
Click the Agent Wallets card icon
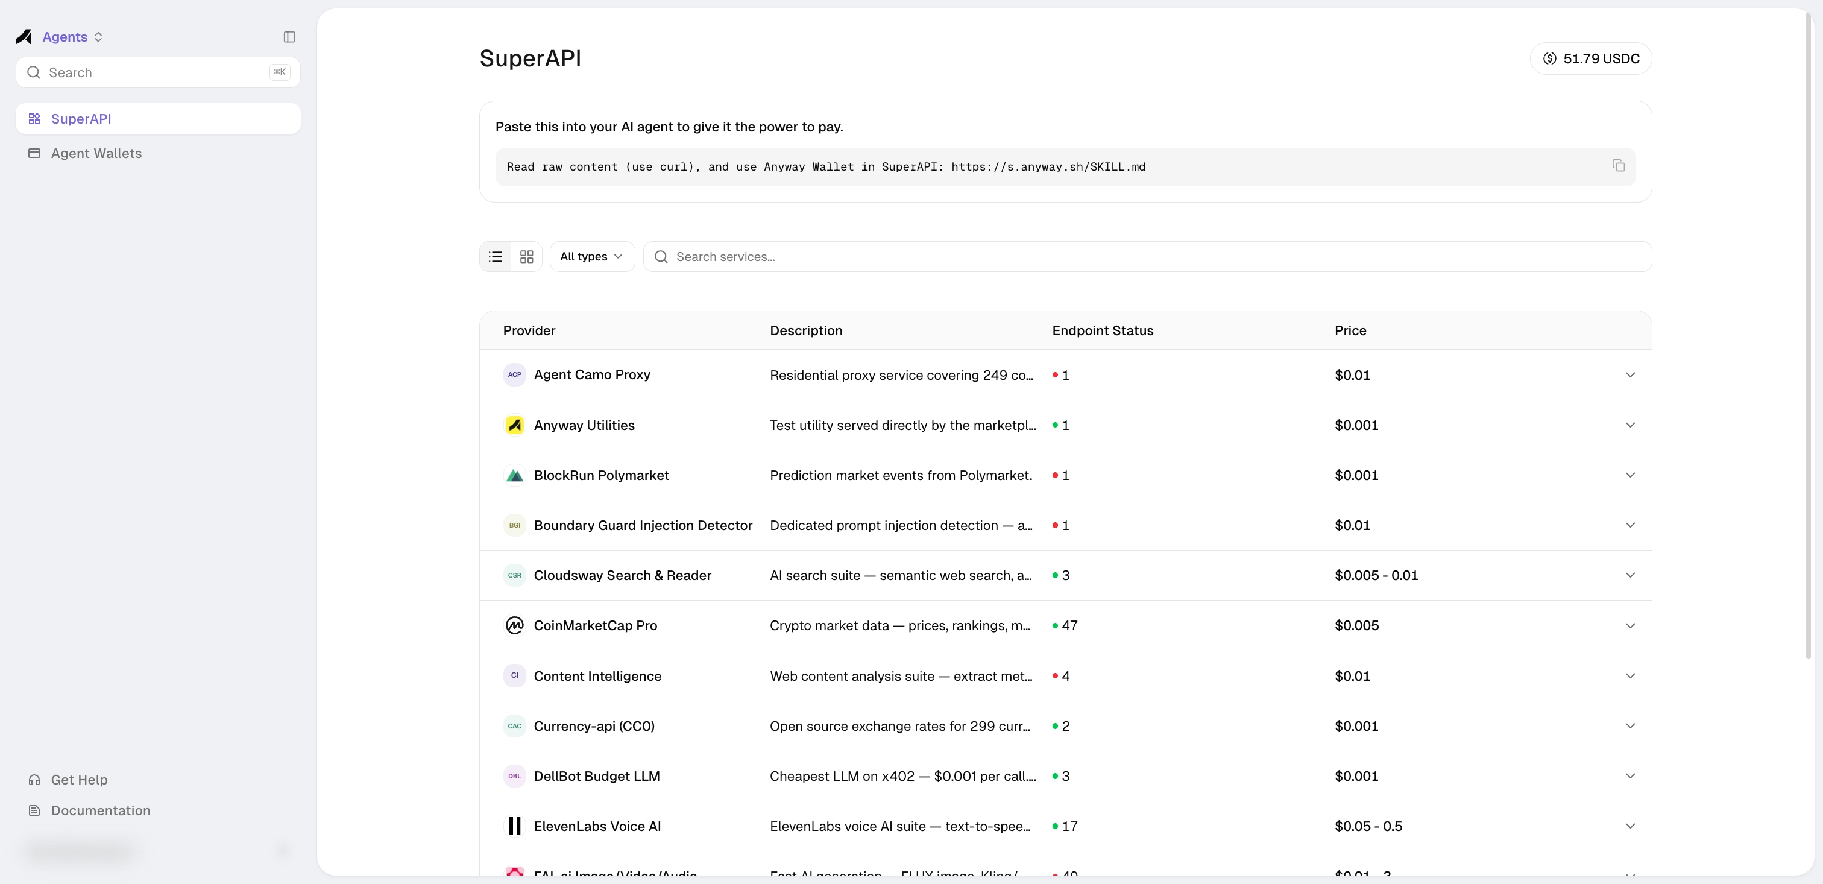(x=34, y=154)
